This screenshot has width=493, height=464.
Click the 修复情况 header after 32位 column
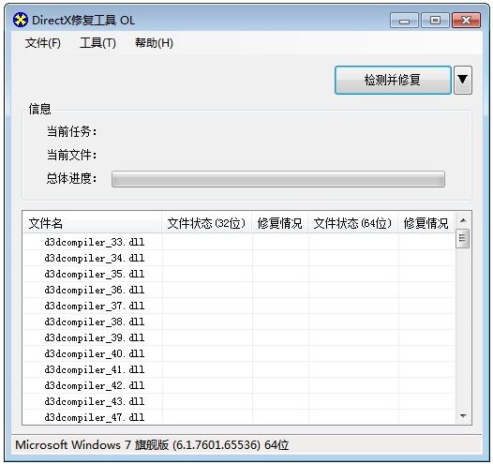click(x=280, y=223)
